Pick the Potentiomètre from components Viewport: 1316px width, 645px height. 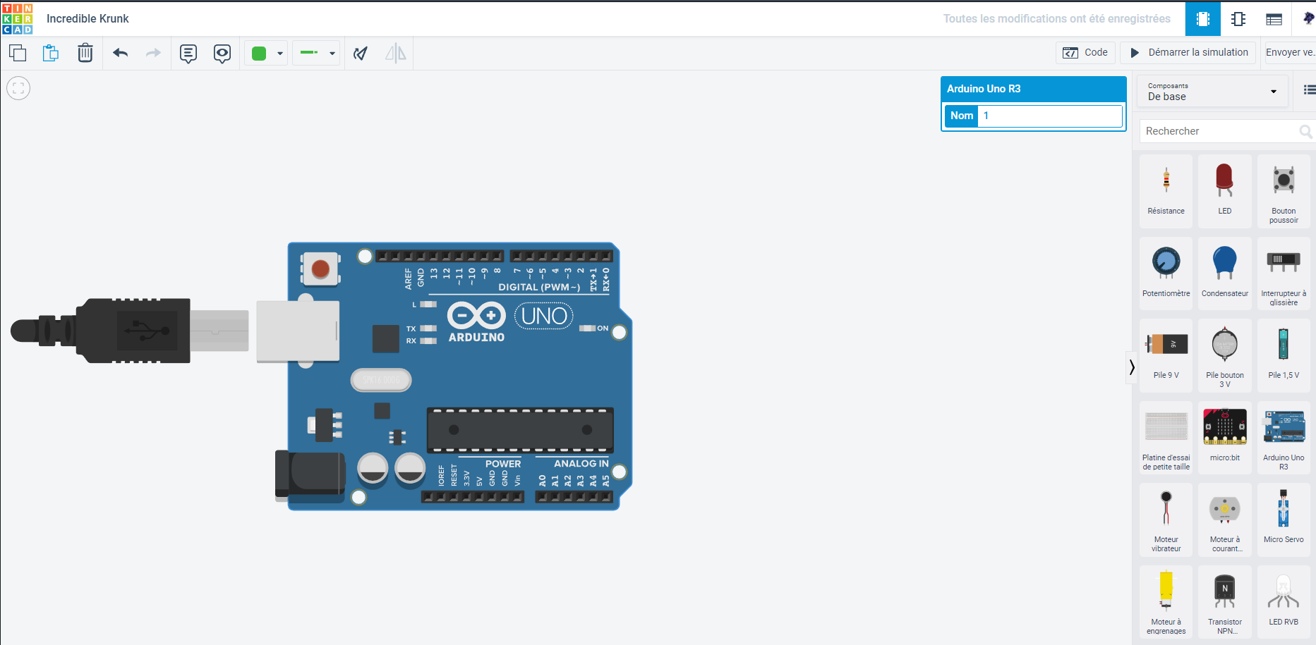click(1166, 271)
